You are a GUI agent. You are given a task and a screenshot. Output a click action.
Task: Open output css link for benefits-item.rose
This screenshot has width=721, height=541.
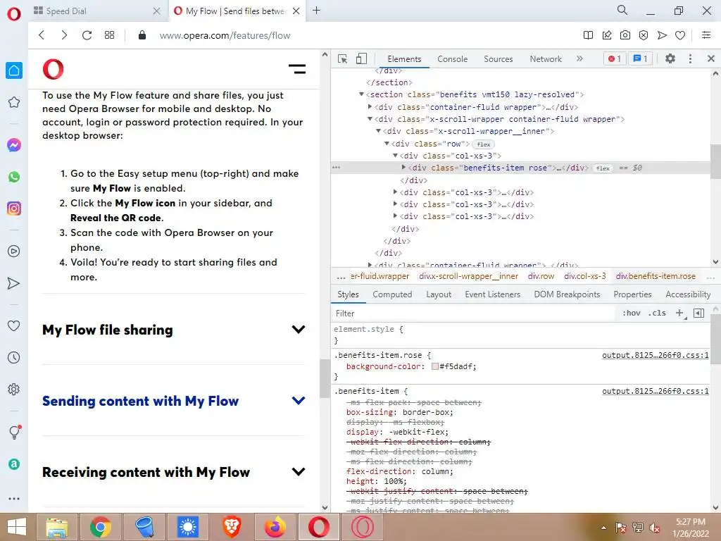click(656, 355)
